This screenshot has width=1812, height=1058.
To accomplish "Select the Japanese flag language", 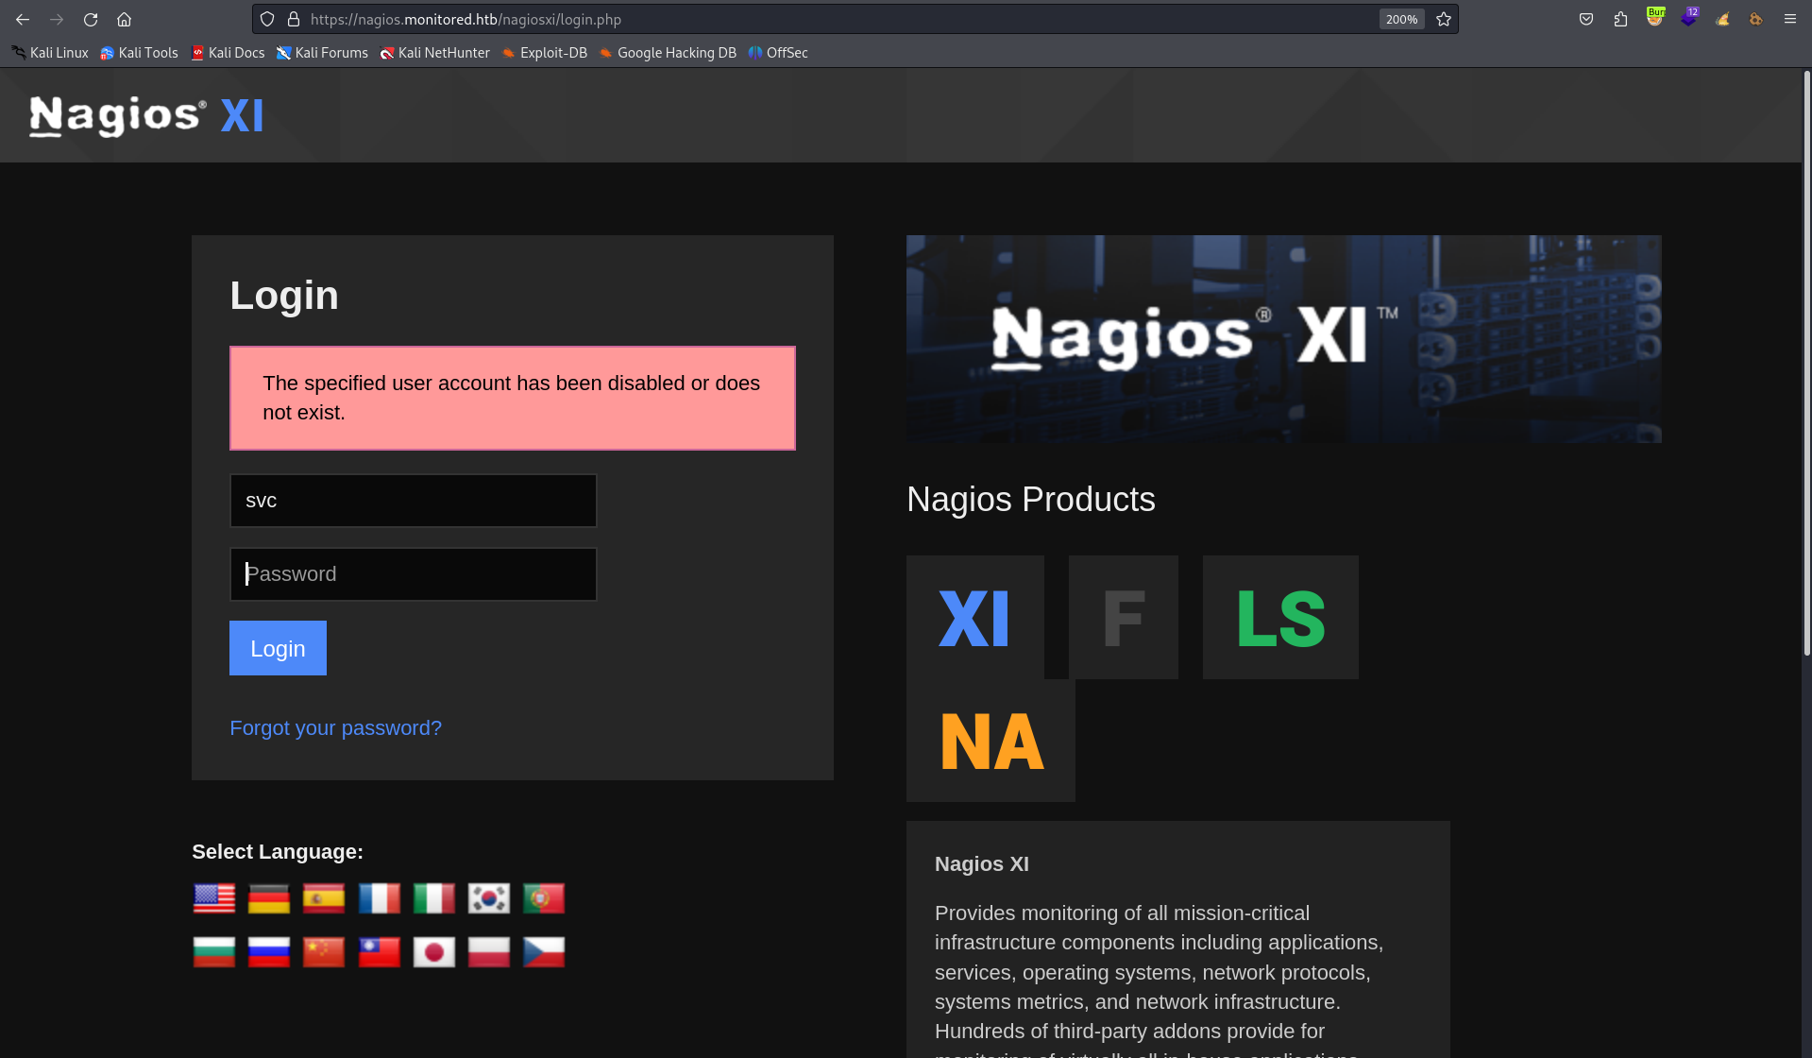I will [434, 952].
